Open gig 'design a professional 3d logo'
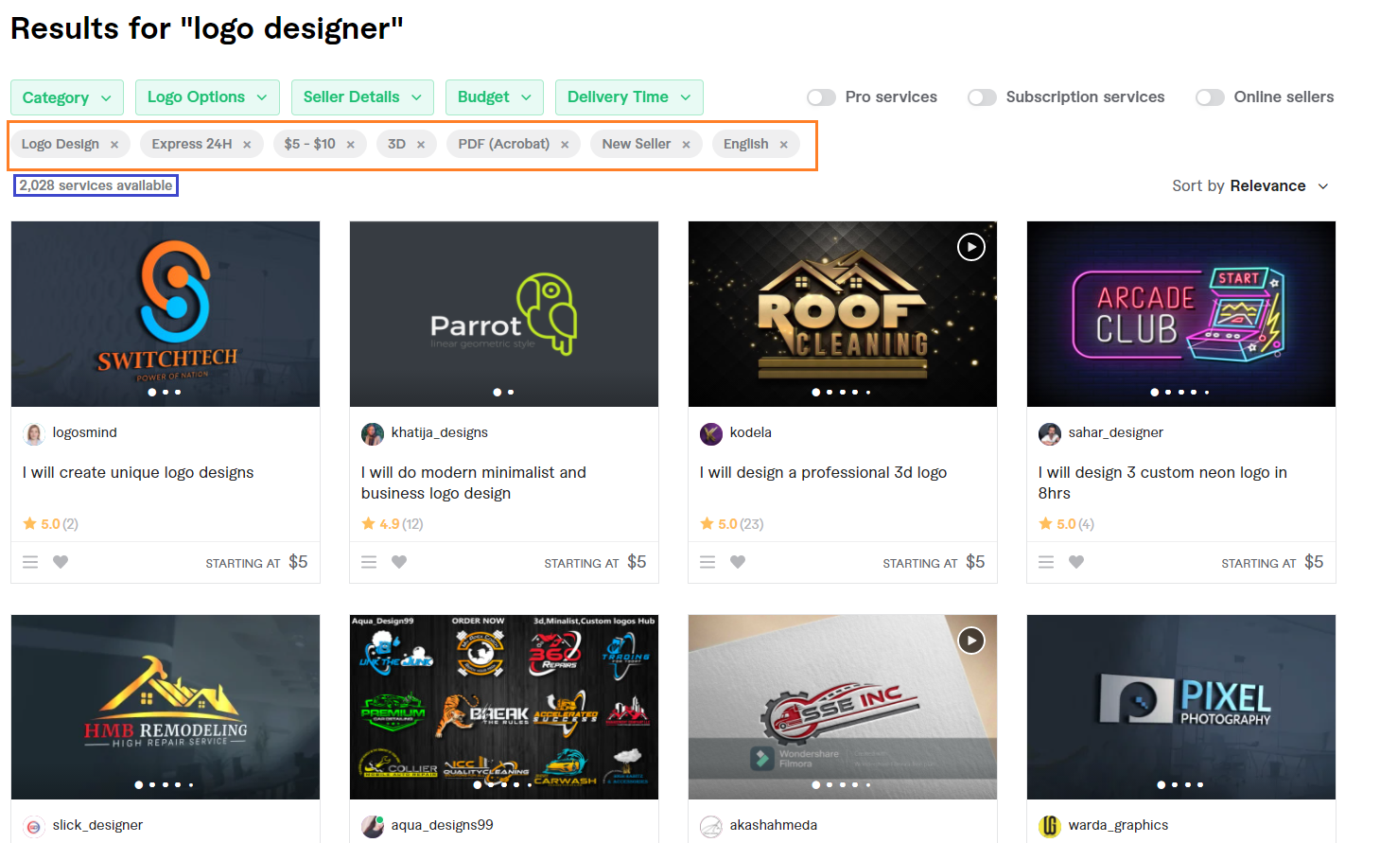The width and height of the screenshot is (1380, 843). 823,472
